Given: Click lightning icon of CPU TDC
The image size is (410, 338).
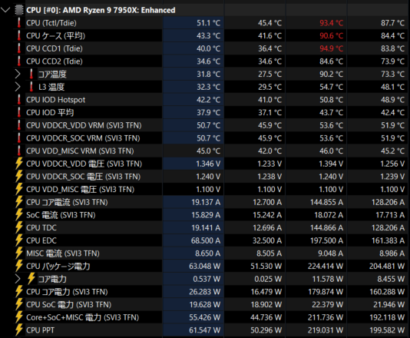Looking at the screenshot, I should [x=19, y=228].
